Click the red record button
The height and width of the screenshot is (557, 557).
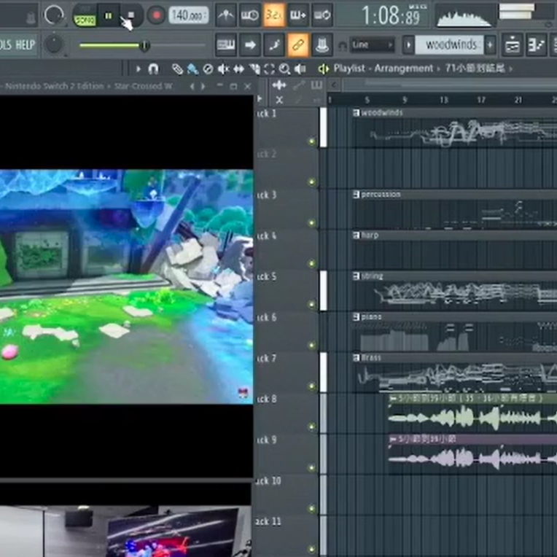tap(156, 15)
